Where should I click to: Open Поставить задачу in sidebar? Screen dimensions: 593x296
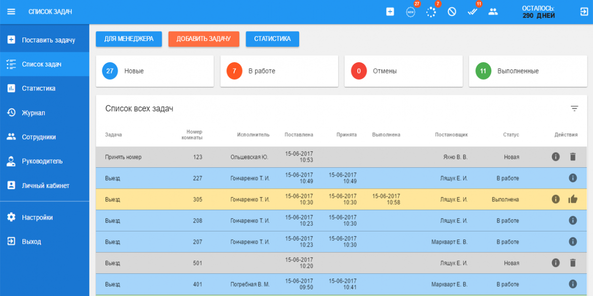click(44, 40)
